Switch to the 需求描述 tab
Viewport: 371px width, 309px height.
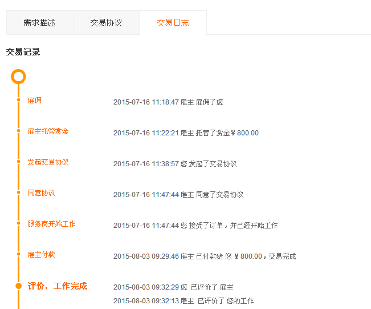click(39, 23)
